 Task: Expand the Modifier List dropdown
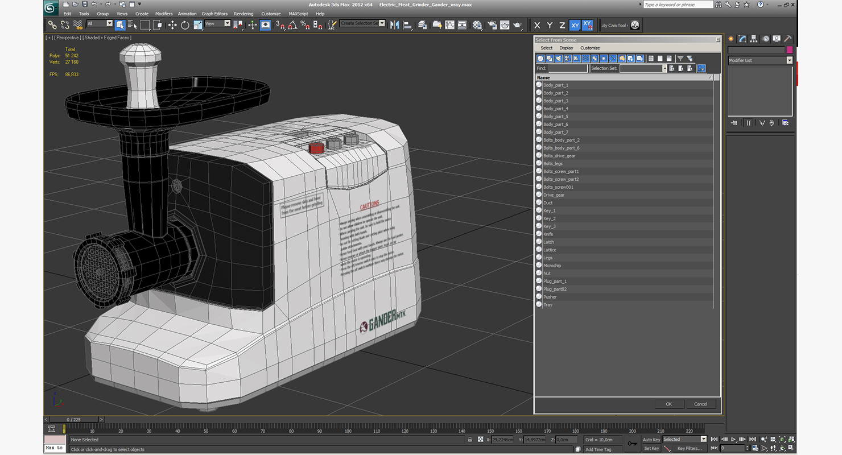[x=760, y=60]
